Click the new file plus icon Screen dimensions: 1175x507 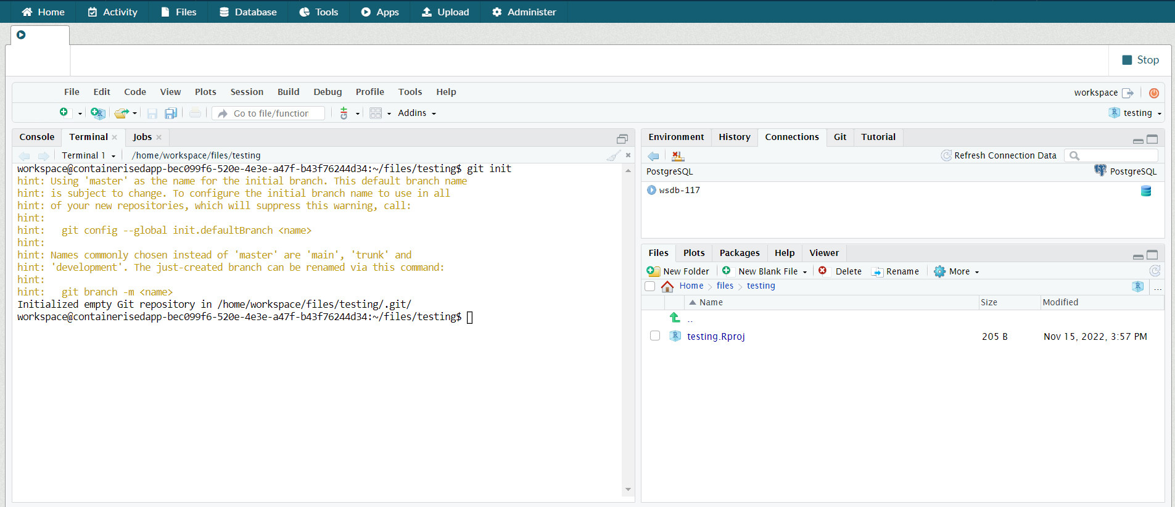coord(64,112)
